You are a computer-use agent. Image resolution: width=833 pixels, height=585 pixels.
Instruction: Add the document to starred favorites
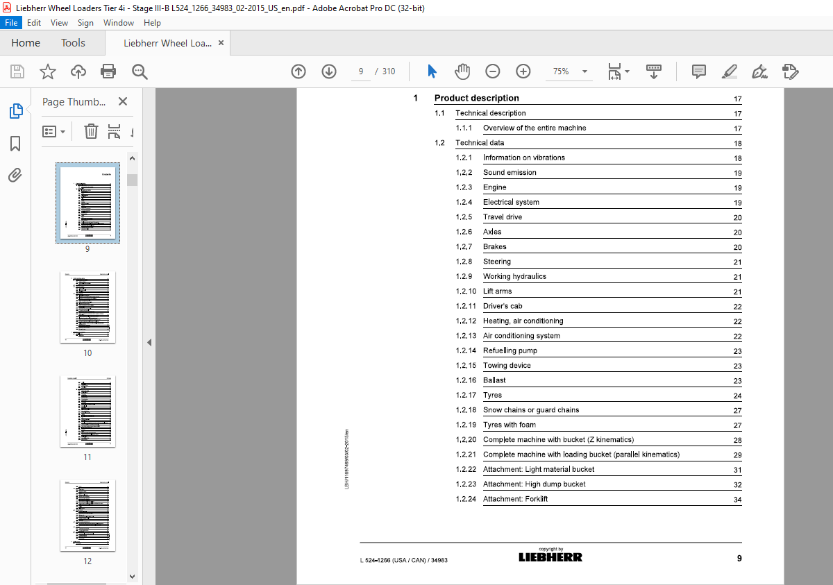pos(47,71)
